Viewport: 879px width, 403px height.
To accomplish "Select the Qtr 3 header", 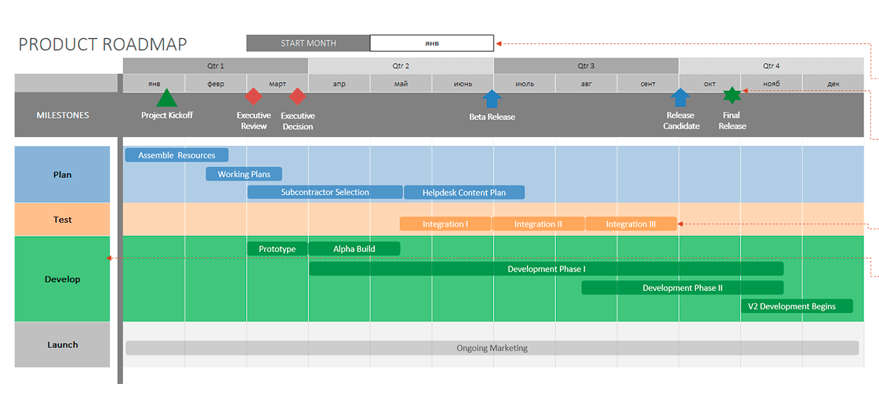I will (x=586, y=66).
